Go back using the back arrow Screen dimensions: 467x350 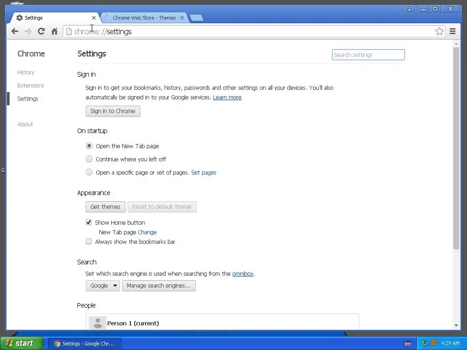(x=15, y=31)
